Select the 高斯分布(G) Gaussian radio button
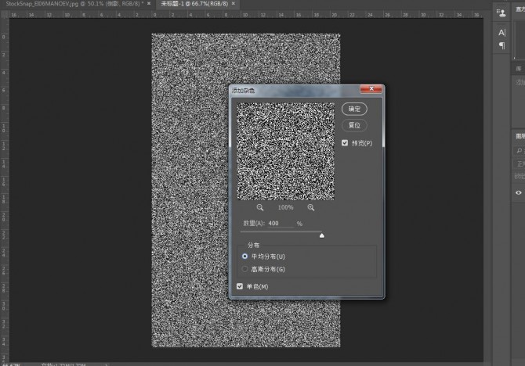This screenshot has height=366, width=525. click(x=245, y=269)
